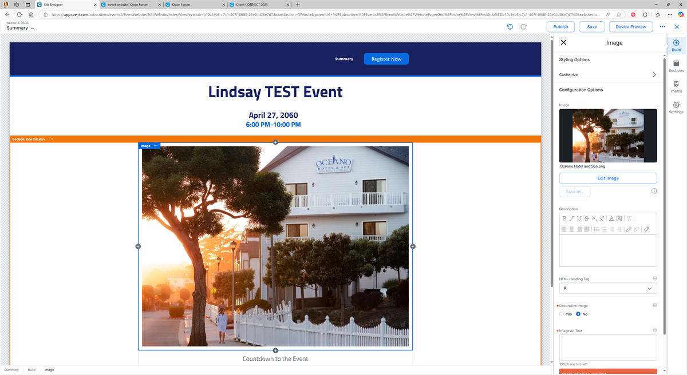Click the Register Now button

(x=386, y=59)
